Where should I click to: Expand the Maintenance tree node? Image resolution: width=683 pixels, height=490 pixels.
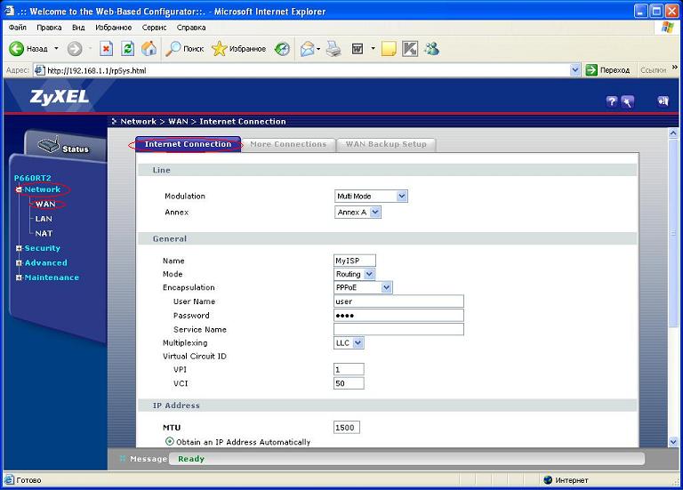tap(19, 277)
